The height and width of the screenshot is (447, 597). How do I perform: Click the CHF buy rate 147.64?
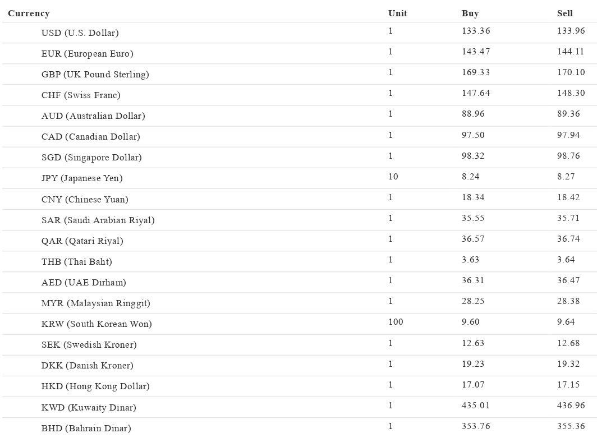point(476,93)
